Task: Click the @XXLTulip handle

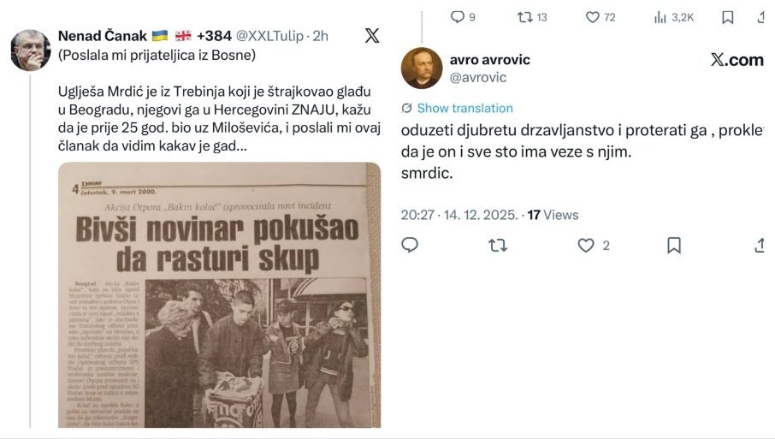Action: pyautogui.click(x=269, y=36)
